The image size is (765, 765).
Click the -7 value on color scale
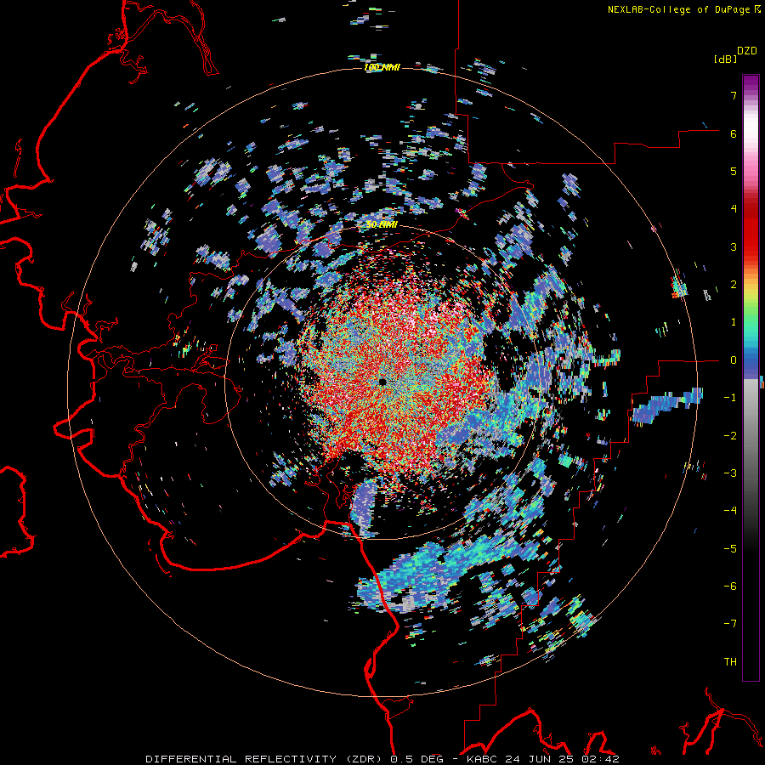[730, 624]
